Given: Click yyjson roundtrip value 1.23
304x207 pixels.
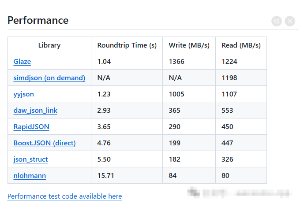Looking at the screenshot, I should [104, 94].
